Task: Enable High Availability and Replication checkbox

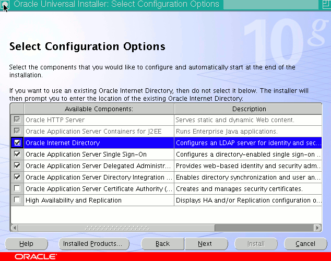Action: tap(17, 200)
